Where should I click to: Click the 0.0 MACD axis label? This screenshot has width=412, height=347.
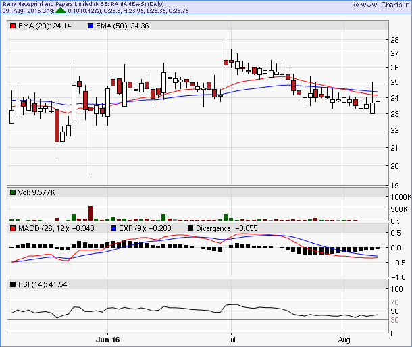coord(396,248)
